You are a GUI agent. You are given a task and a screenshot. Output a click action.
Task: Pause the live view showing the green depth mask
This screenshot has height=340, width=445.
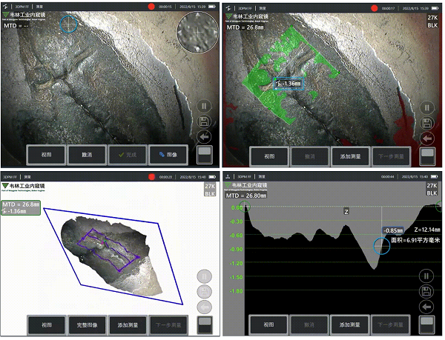[x=426, y=106]
